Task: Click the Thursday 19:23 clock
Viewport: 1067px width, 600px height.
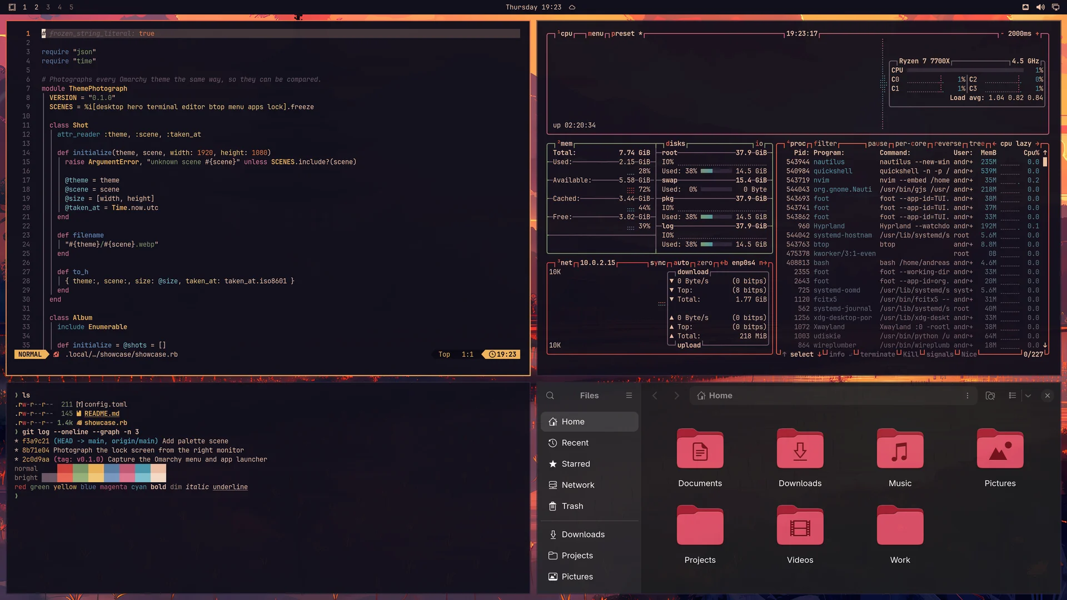Action: coord(533,7)
